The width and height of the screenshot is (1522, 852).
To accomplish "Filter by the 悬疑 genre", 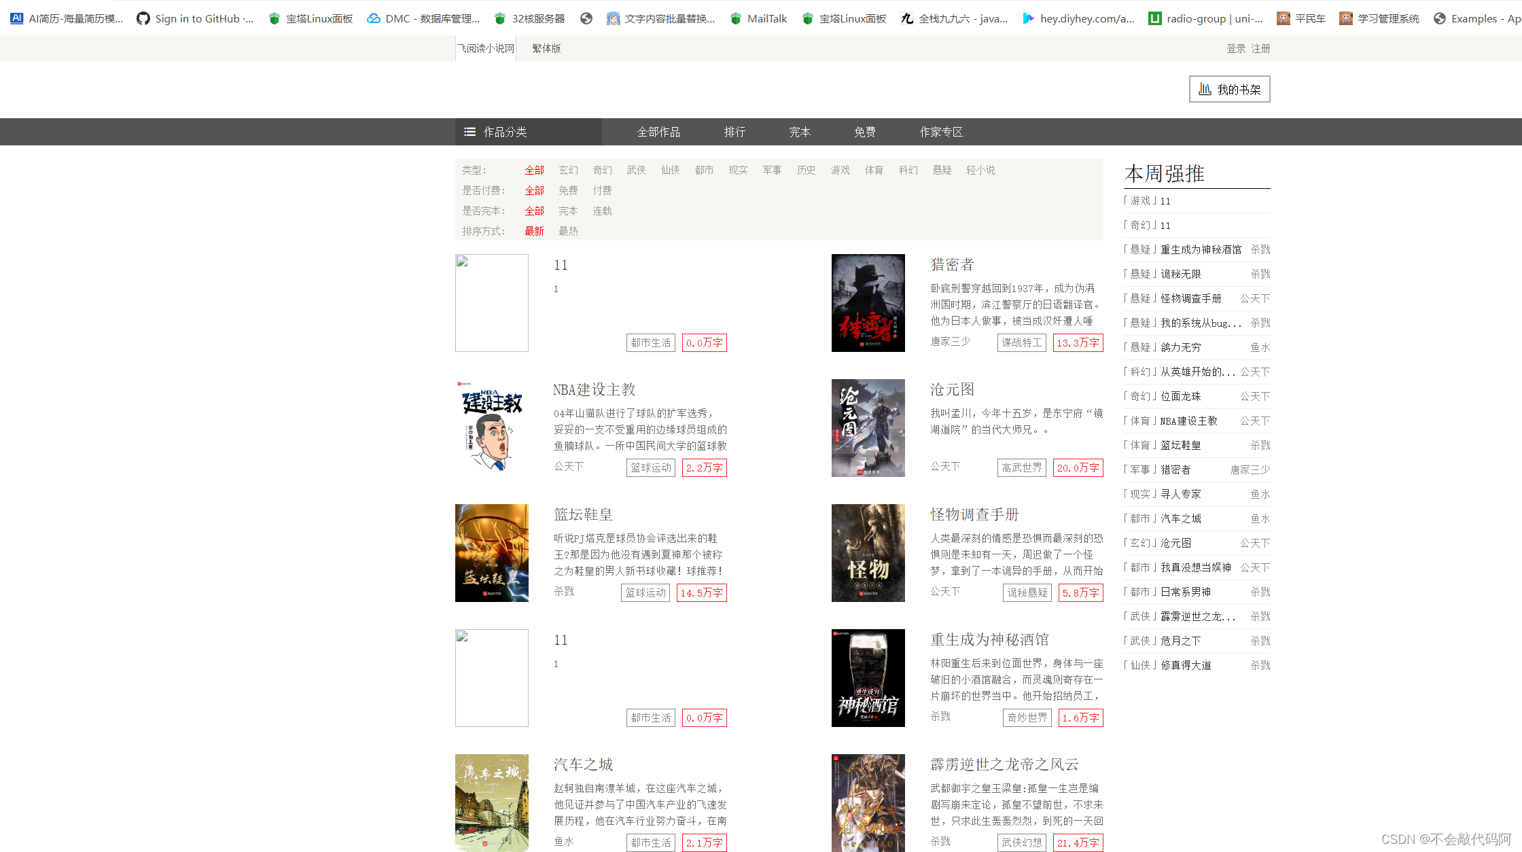I will click(942, 170).
